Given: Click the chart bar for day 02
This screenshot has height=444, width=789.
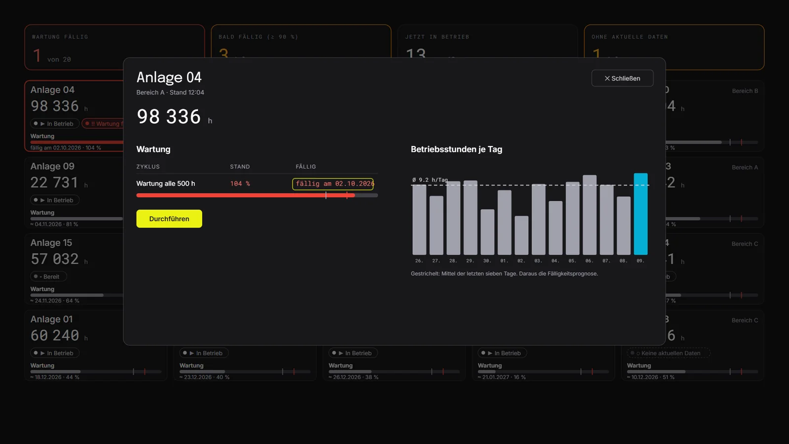Looking at the screenshot, I should pyautogui.click(x=521, y=235).
